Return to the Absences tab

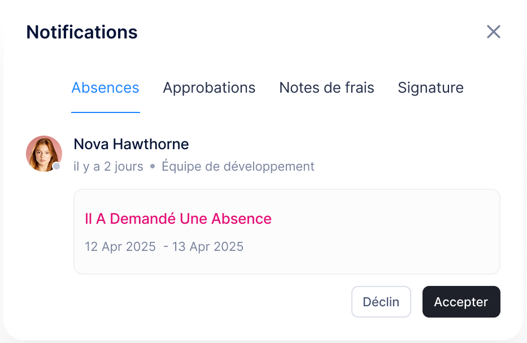pos(105,88)
